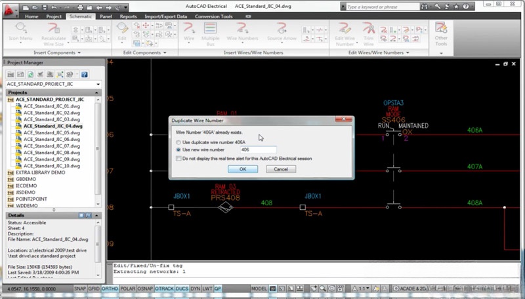
Task: Collapse the Details section arrow
Action: [x=96, y=215]
